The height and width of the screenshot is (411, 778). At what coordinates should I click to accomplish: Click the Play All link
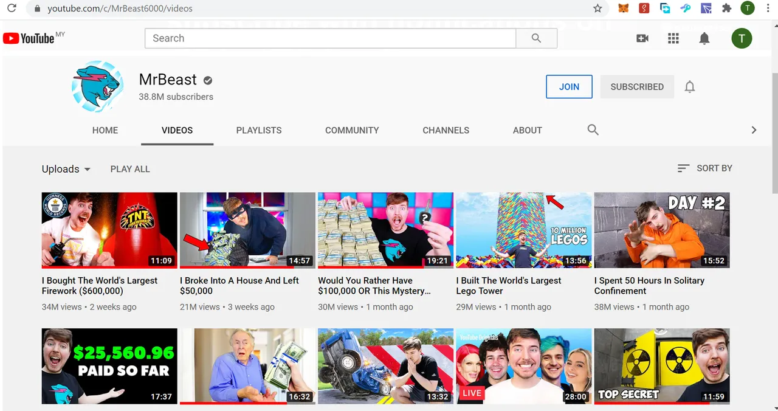point(130,169)
